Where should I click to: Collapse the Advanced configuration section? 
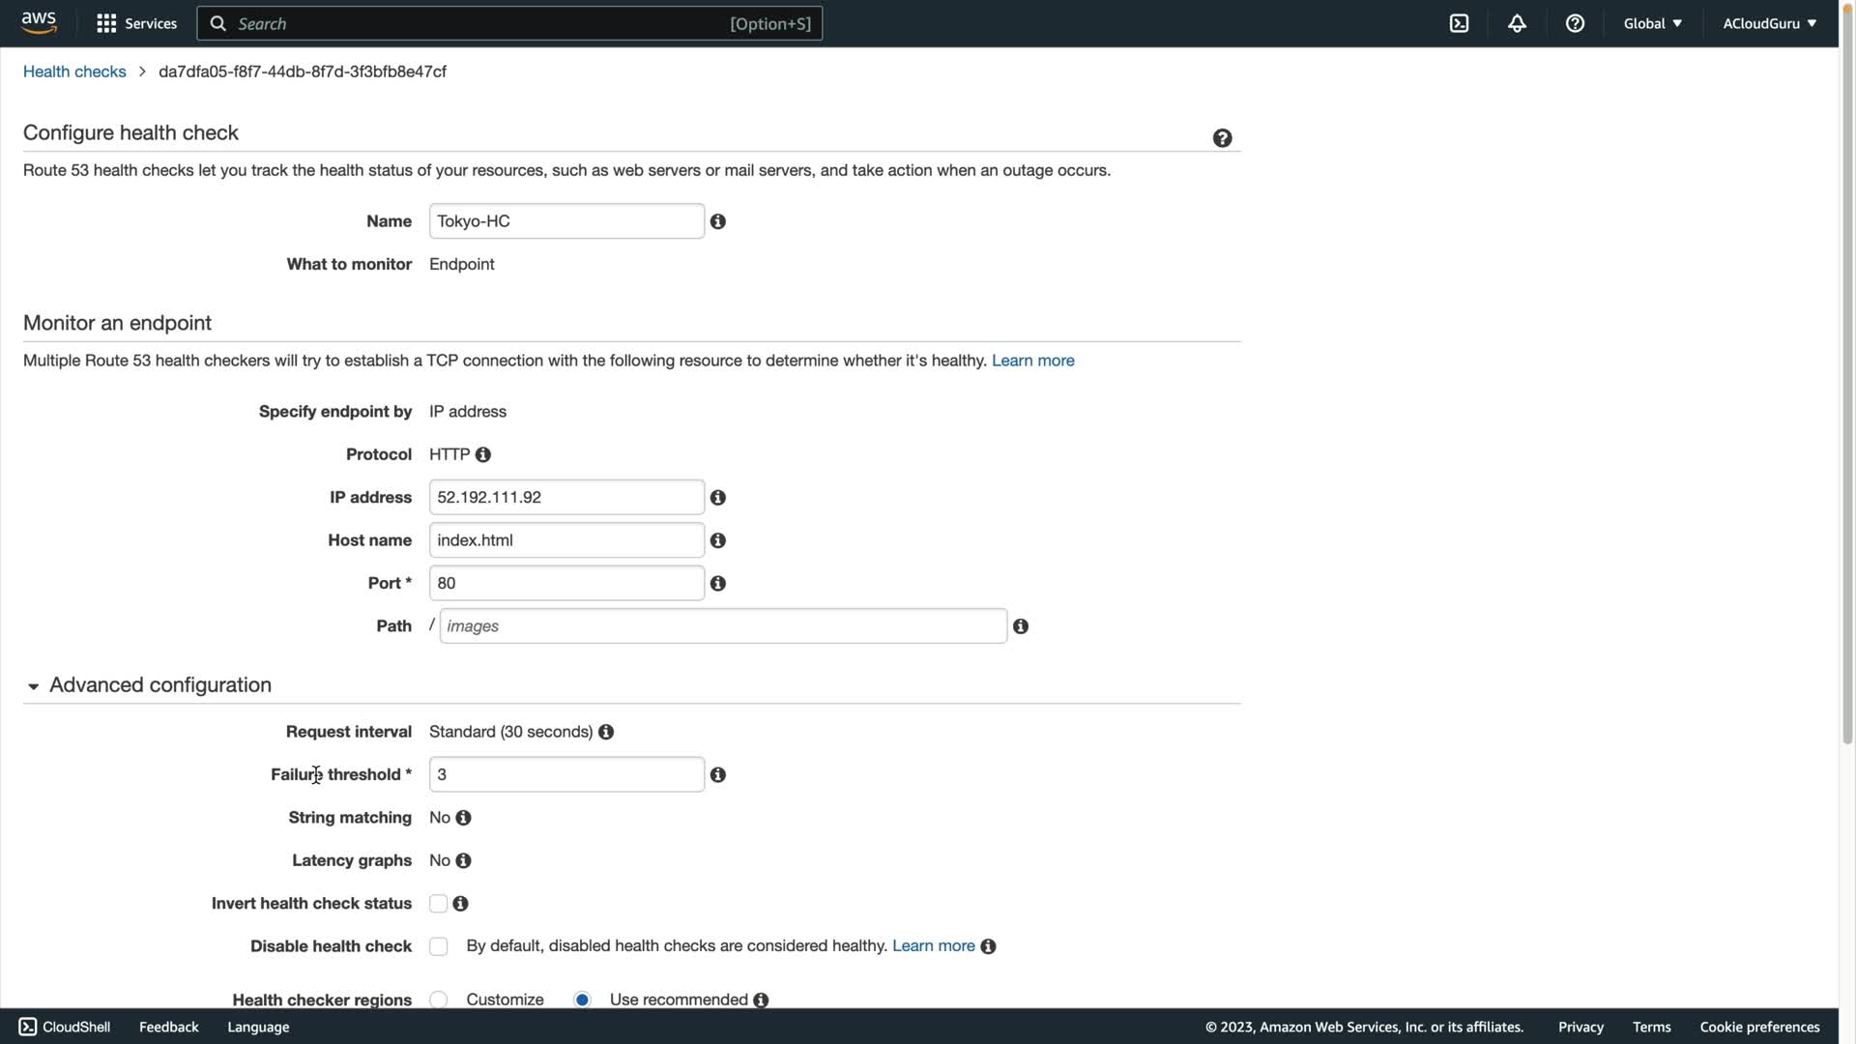coord(34,686)
